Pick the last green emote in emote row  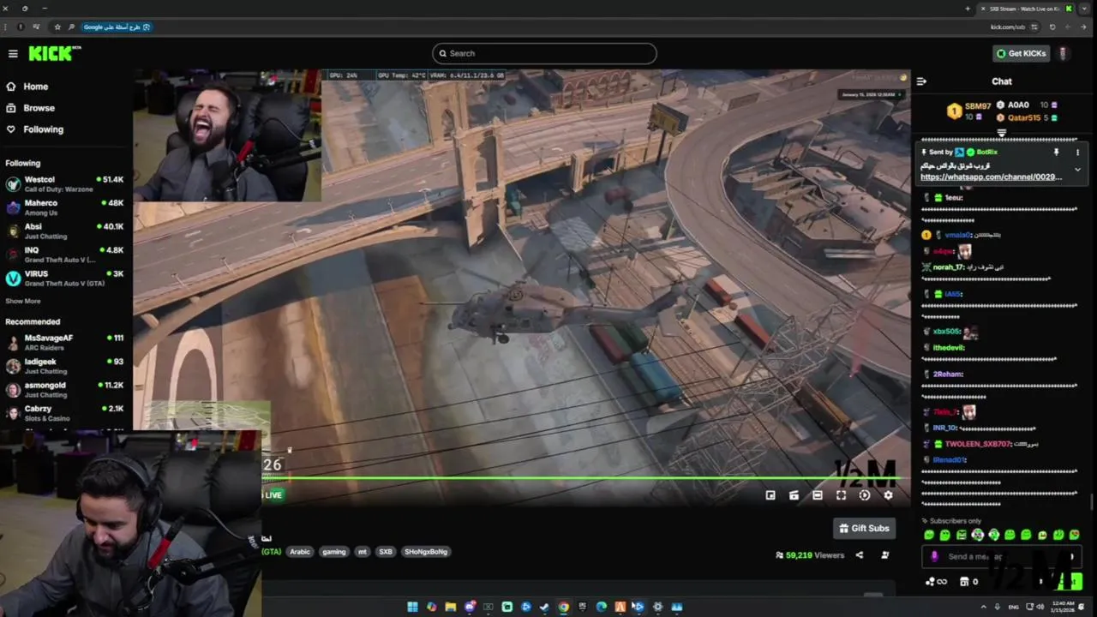(1075, 536)
